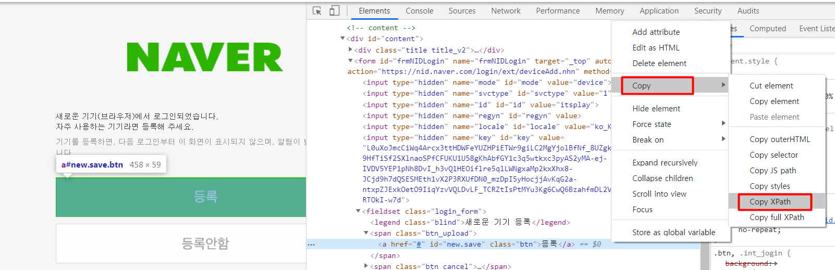Collapse the span btn_upload node

[x=366, y=233]
